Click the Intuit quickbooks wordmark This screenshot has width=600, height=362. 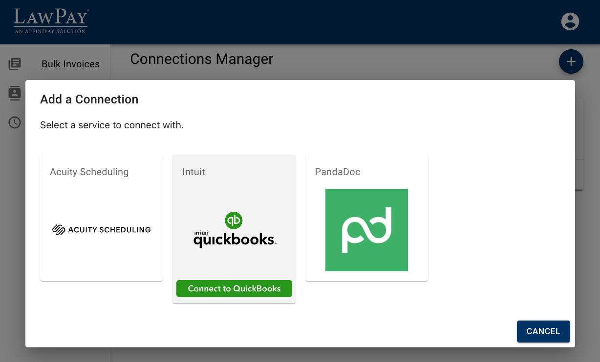pyautogui.click(x=235, y=239)
